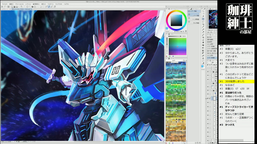Open the フィルター(I) menu

[x=51, y=4]
